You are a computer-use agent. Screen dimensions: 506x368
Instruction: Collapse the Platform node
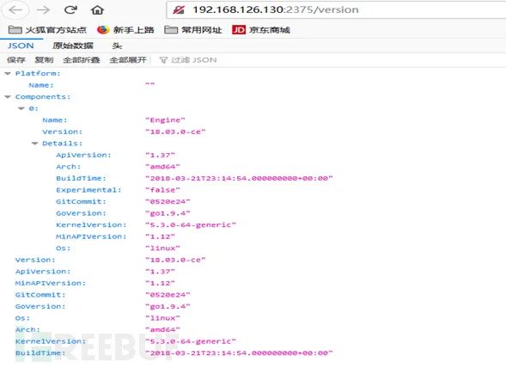coord(8,74)
